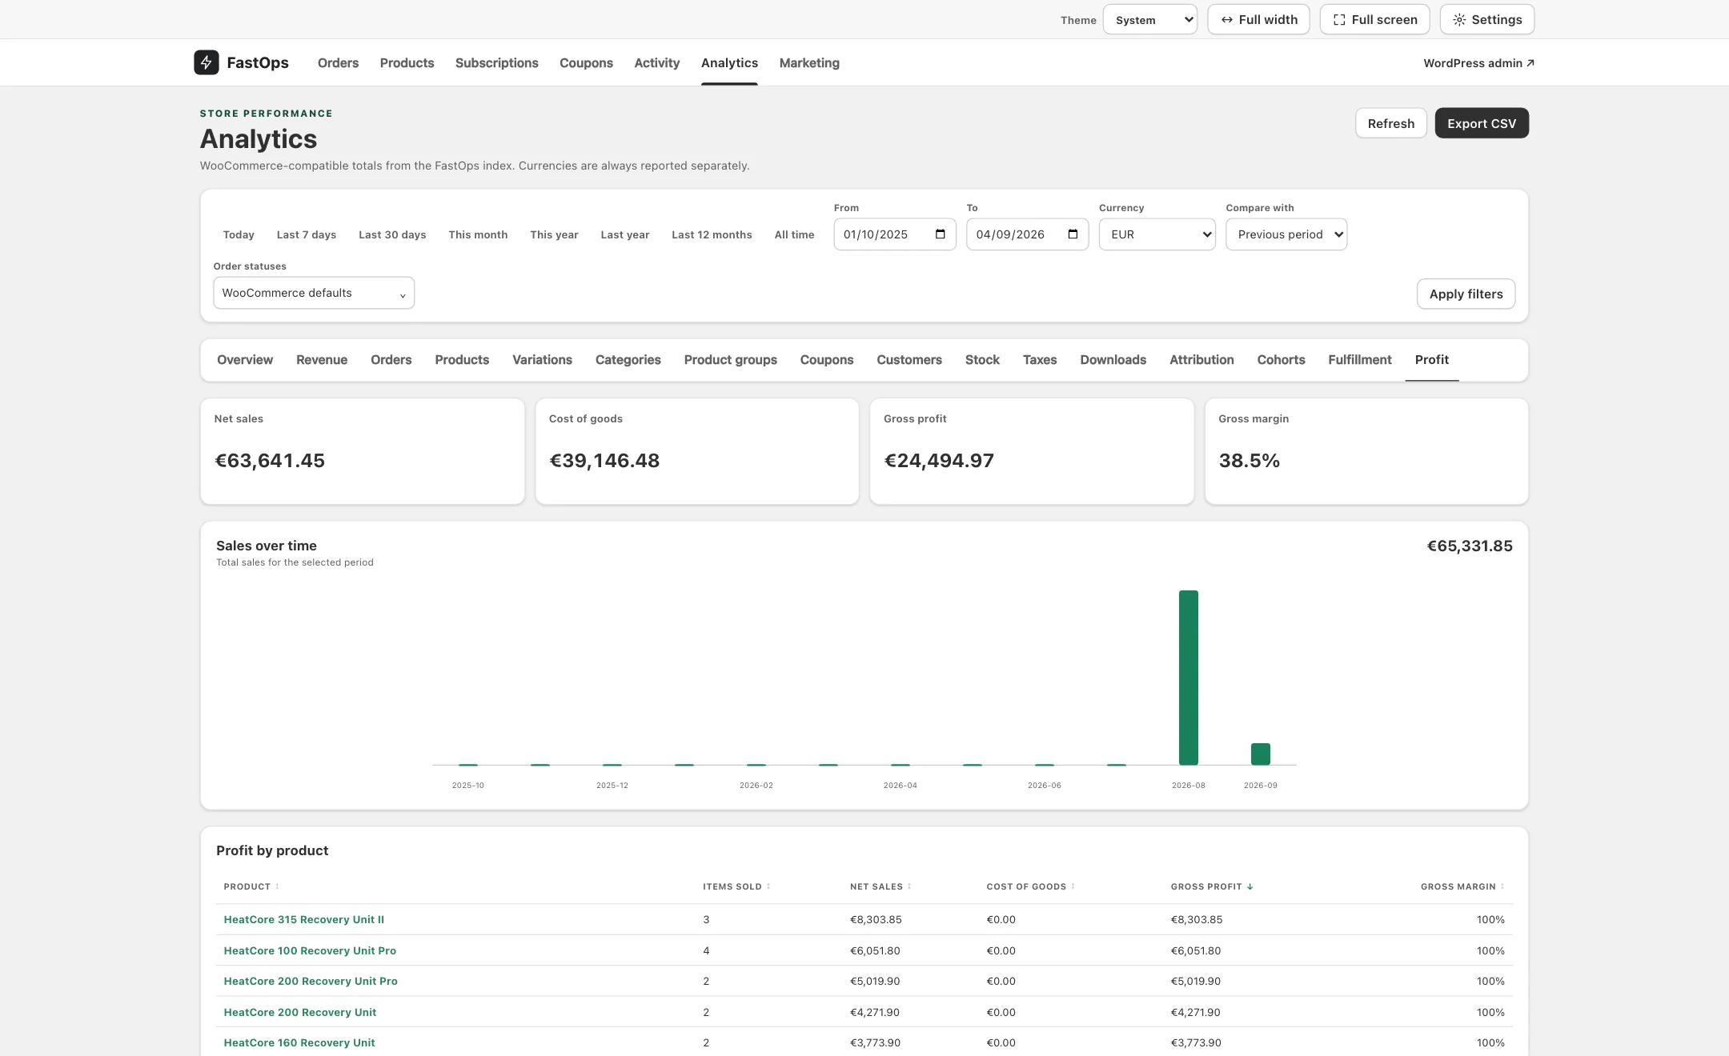
Task: Select the All time preset
Action: pos(794,234)
